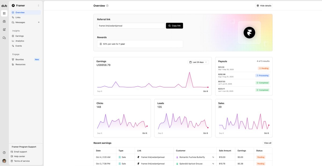Image resolution: width=322 pixels, height=166 pixels.
Task: Click the info icon next to Overview title
Action: 107,6
